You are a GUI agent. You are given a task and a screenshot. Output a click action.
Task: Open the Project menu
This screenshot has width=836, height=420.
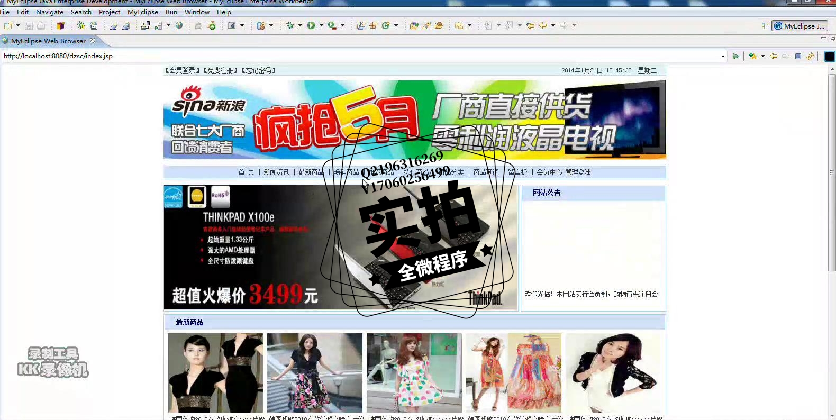point(110,12)
